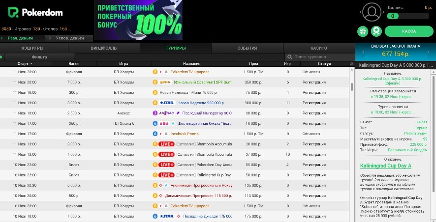The image size is (436, 222).
Task: Sort by Приз column header
Action: click(x=253, y=64)
